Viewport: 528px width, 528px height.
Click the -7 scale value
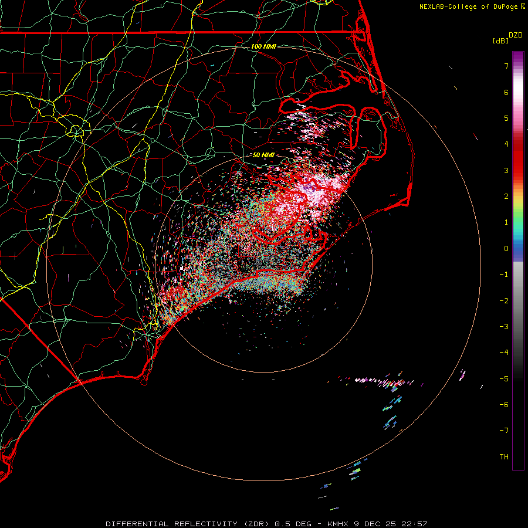[x=504, y=431]
